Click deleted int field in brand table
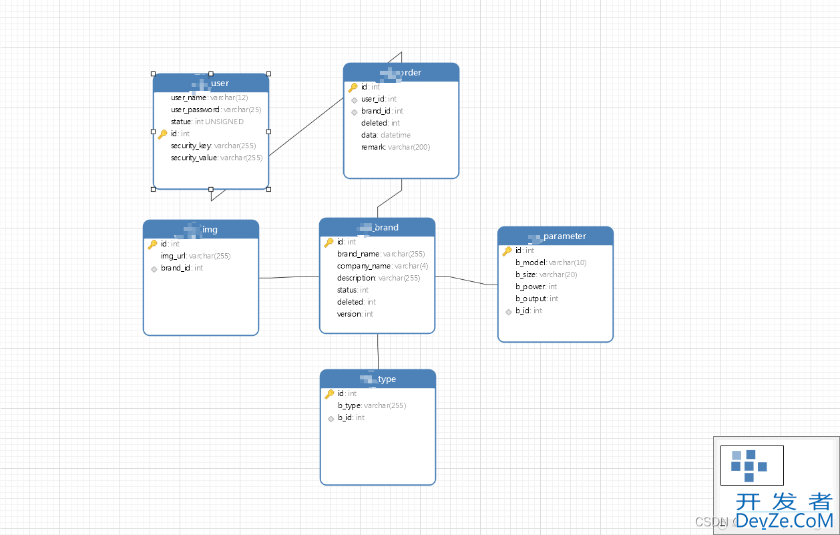This screenshot has height=535, width=840. tap(357, 302)
